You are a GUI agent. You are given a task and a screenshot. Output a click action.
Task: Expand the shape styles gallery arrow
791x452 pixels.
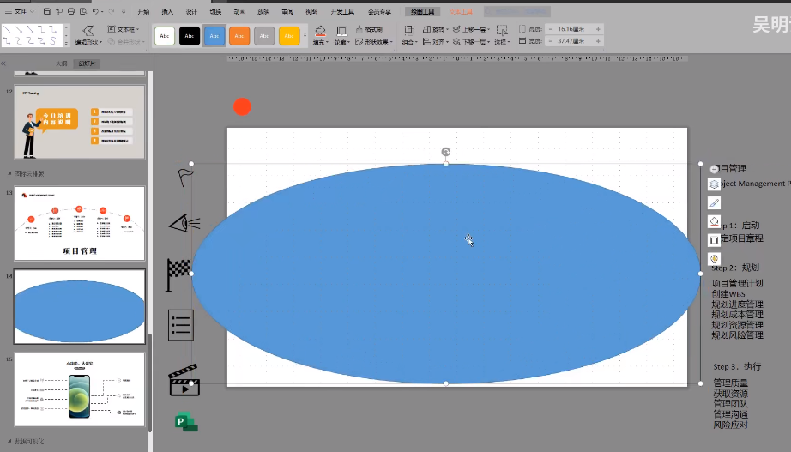click(x=305, y=36)
